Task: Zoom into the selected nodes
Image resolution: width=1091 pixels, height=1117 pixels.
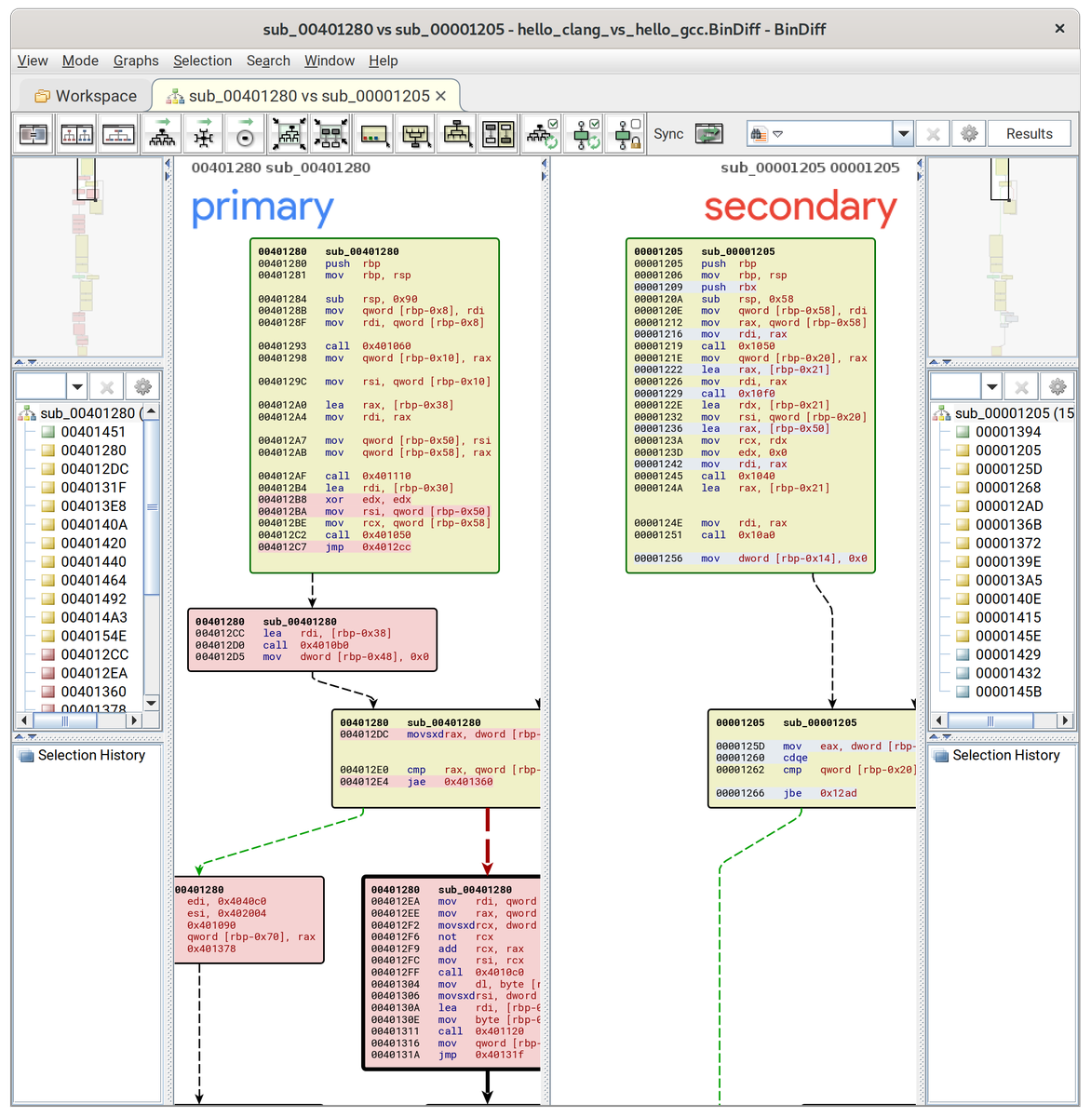Action: [330, 133]
